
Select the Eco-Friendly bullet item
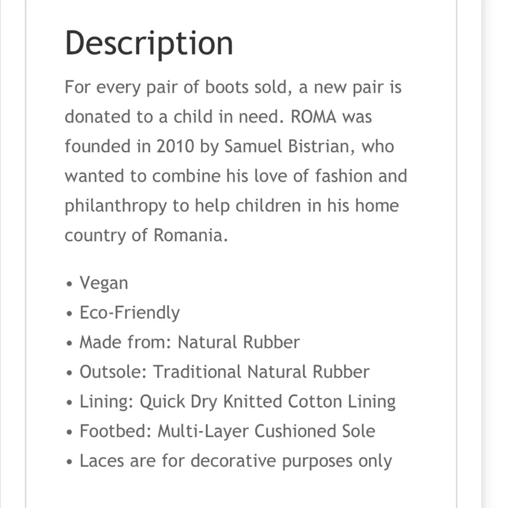click(x=129, y=312)
